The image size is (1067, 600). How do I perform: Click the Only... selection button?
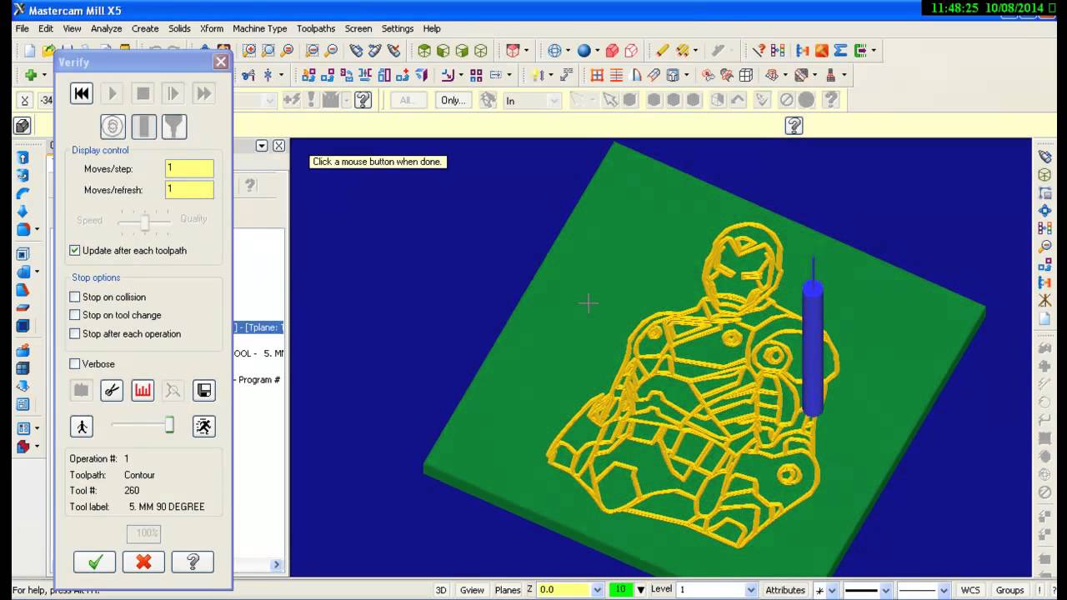click(x=453, y=101)
